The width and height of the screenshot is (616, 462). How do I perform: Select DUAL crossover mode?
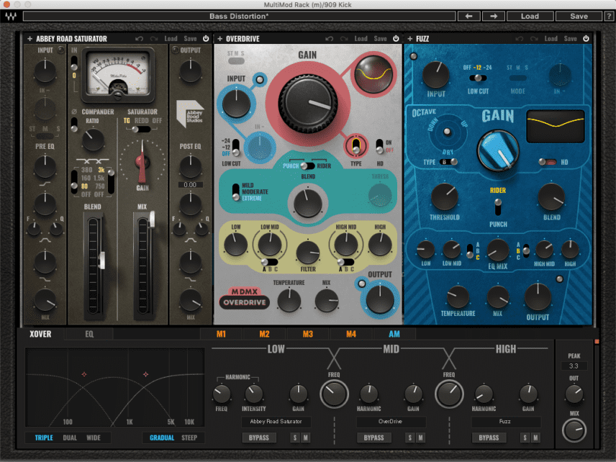coord(70,438)
